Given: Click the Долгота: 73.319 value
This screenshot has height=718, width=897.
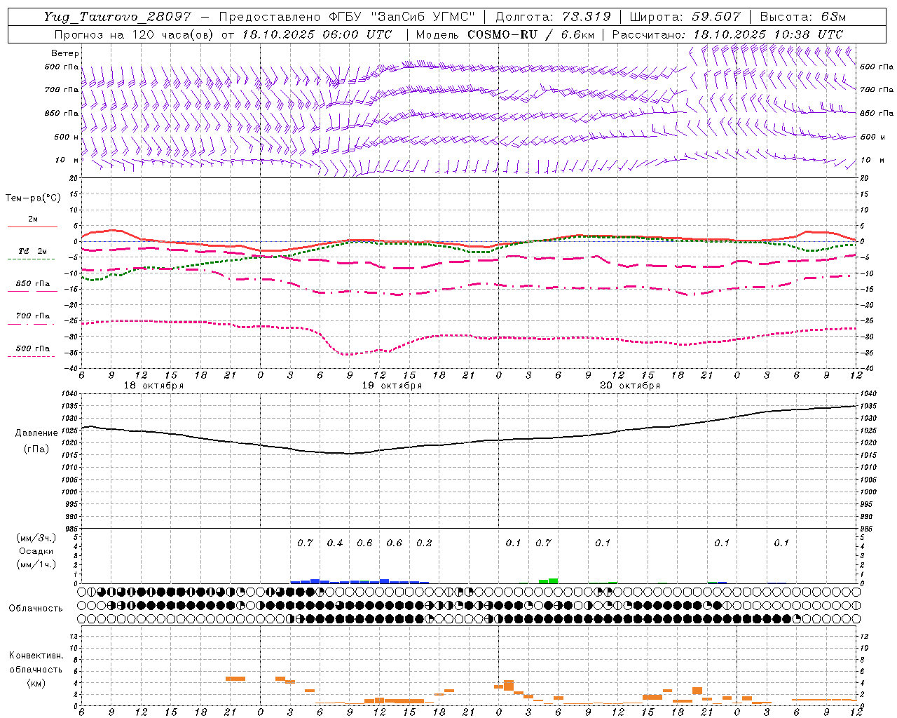Looking at the screenshot, I should click(553, 17).
